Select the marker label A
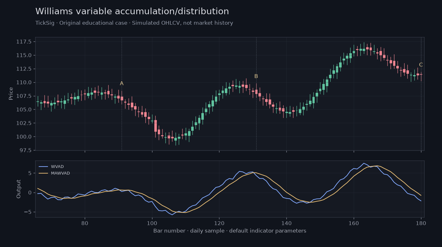 (x=122, y=84)
